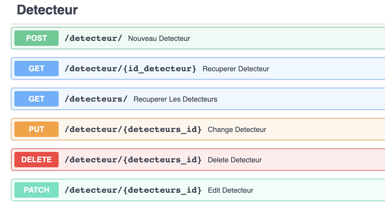385x217 pixels.
Task: Click the GET badge on /detecteur/{id_detecteur}
Action: (x=36, y=68)
